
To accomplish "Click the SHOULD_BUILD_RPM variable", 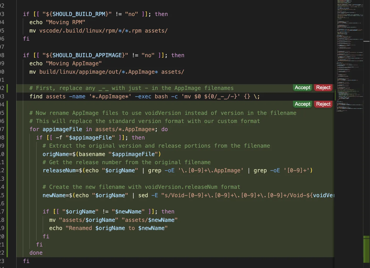I will [x=79, y=14].
